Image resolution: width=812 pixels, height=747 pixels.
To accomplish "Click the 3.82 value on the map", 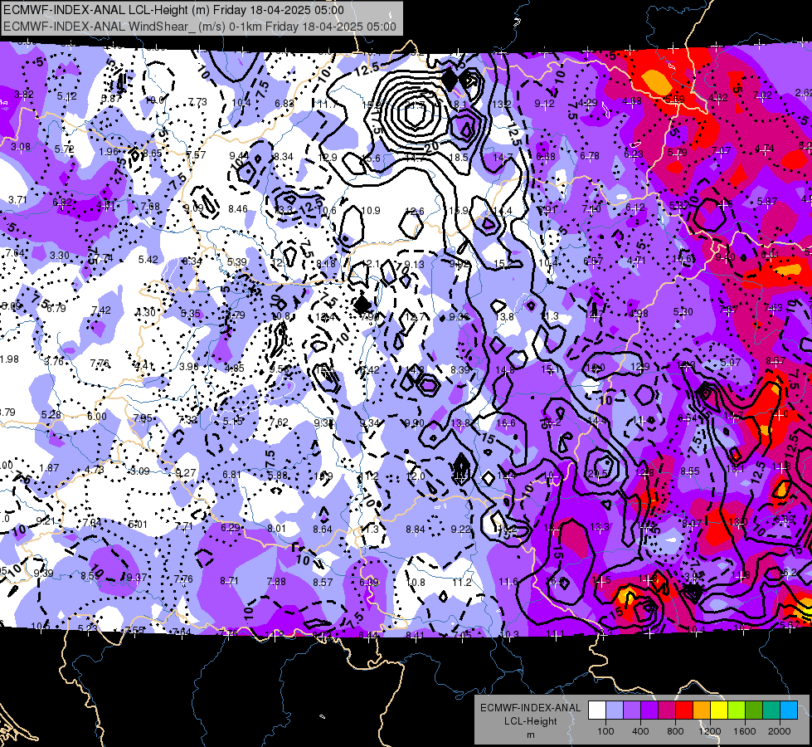I will 24,95.
